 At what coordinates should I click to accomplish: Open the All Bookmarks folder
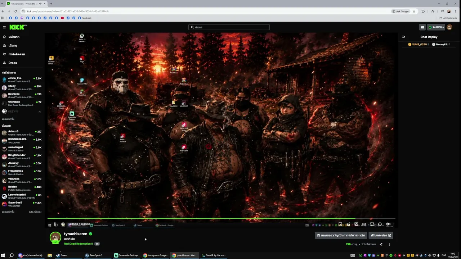click(x=448, y=18)
